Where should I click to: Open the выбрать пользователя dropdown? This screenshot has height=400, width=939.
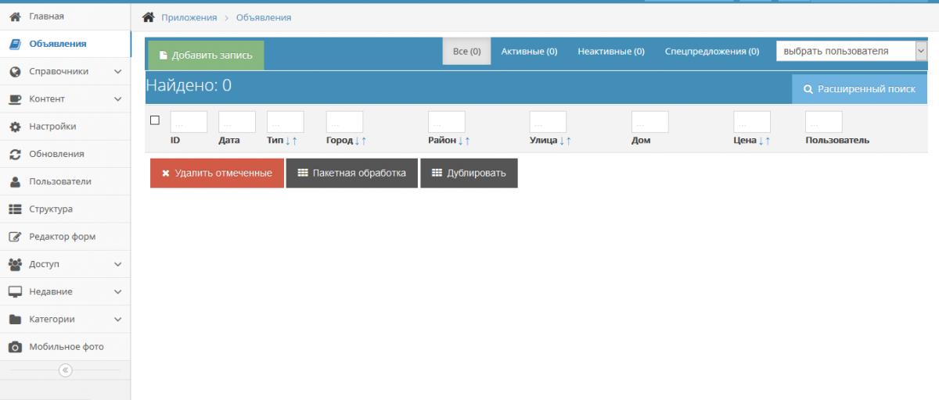[851, 51]
